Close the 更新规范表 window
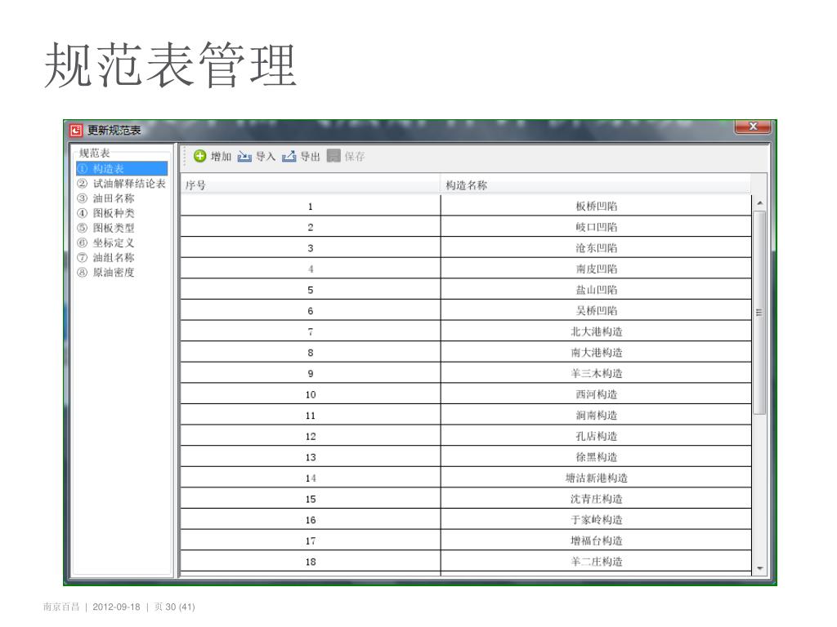This screenshot has width=837, height=627. pyautogui.click(x=753, y=127)
